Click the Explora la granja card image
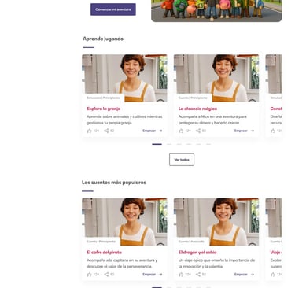Image resolution: width=295 pixels, height=288 pixels. (124, 78)
